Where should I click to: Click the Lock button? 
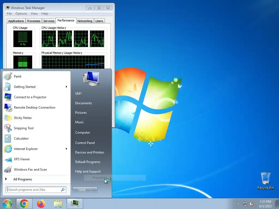[82, 190]
